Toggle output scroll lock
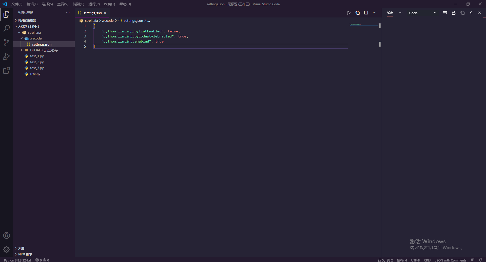Viewport: 486px width, 262px height. pyautogui.click(x=454, y=13)
